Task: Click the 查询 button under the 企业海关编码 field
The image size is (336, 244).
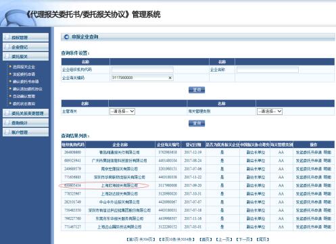Action: tap(197, 90)
